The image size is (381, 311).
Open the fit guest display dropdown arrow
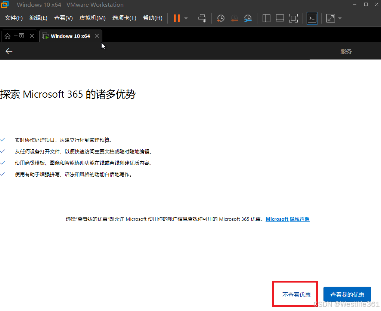[x=340, y=18]
